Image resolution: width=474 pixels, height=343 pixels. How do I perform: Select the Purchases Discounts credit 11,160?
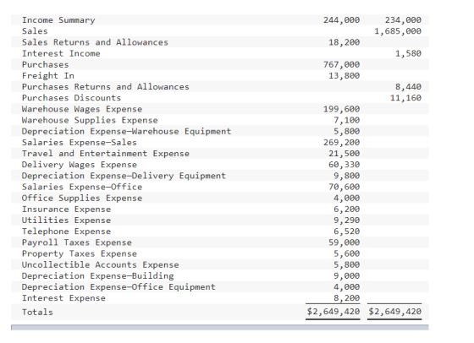point(405,98)
